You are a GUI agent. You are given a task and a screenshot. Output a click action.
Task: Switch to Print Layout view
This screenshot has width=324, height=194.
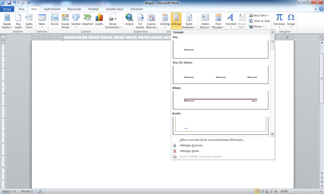point(257,191)
